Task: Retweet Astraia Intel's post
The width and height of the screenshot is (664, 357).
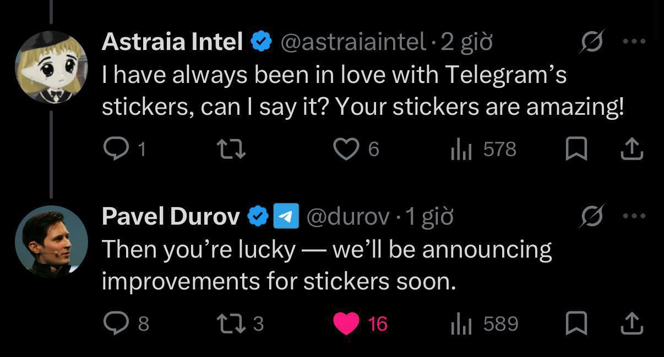Action: point(231,149)
